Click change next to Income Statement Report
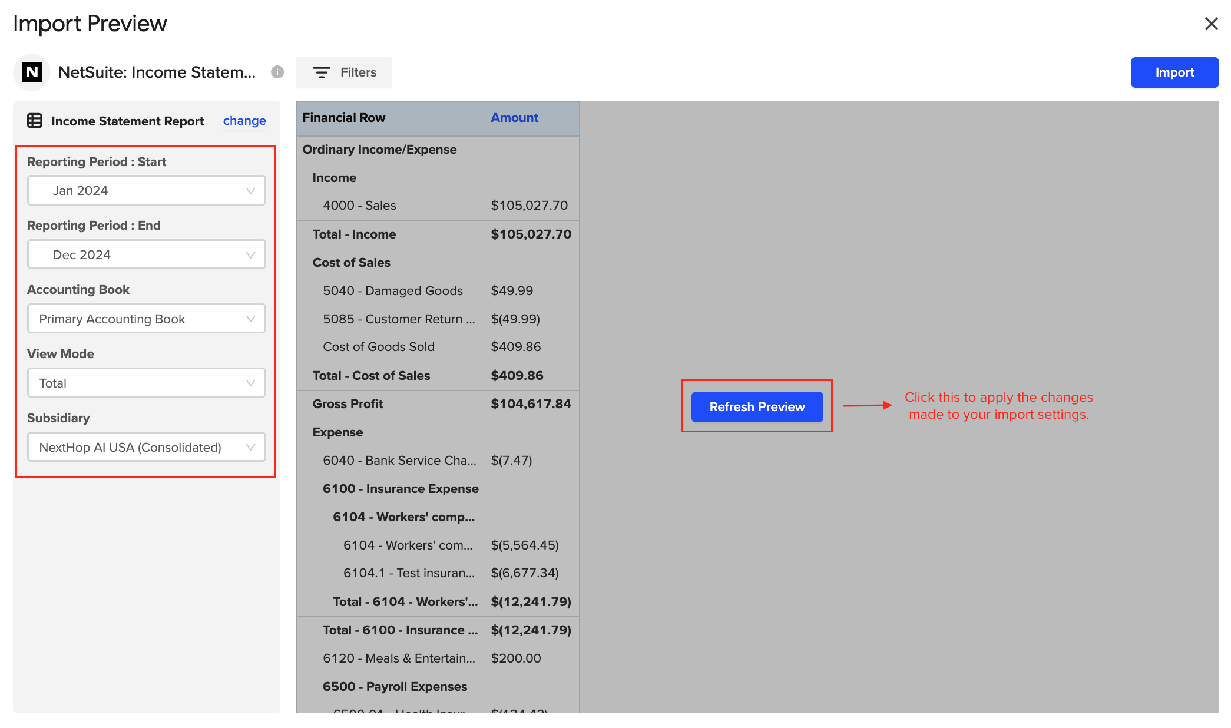The image size is (1231, 728). 244,121
